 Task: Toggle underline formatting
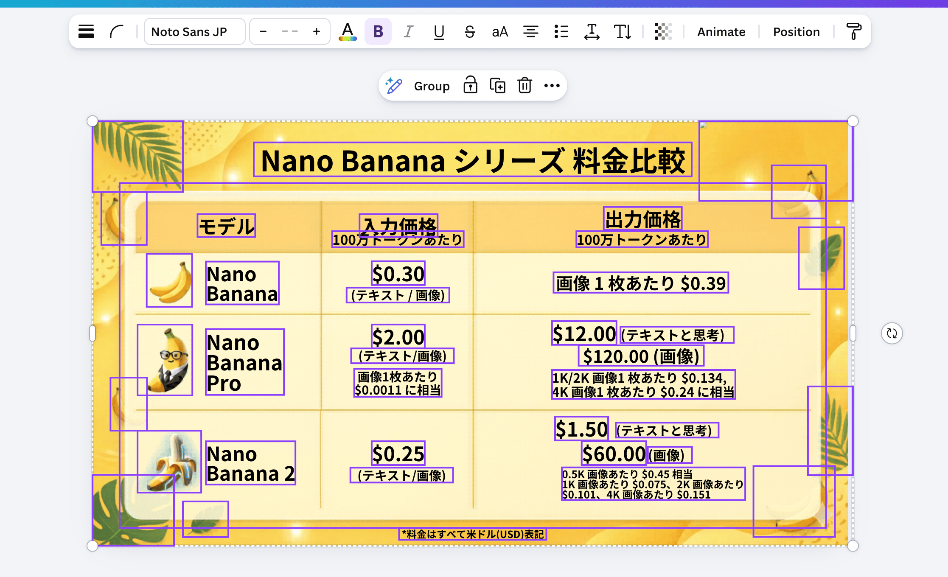(439, 32)
